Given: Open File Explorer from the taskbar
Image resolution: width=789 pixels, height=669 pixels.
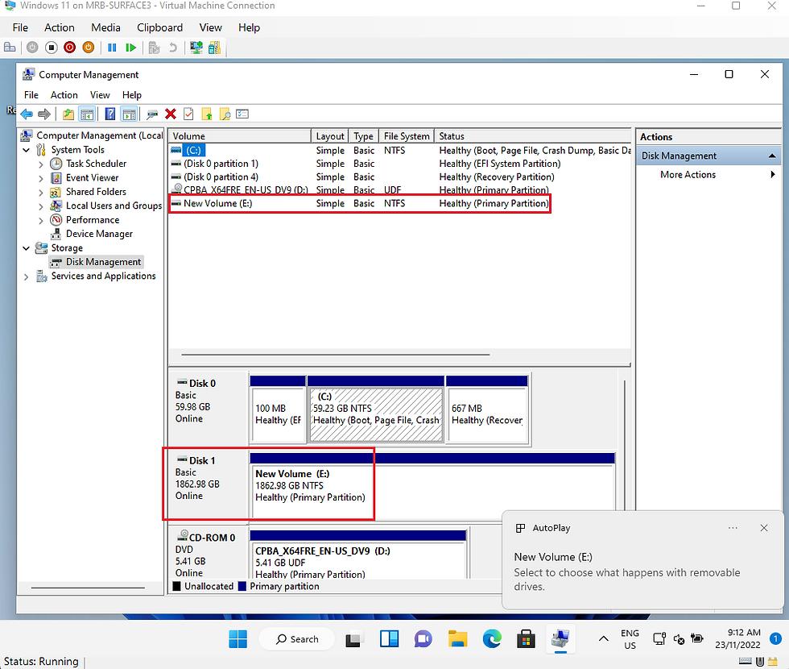Looking at the screenshot, I should click(x=457, y=639).
